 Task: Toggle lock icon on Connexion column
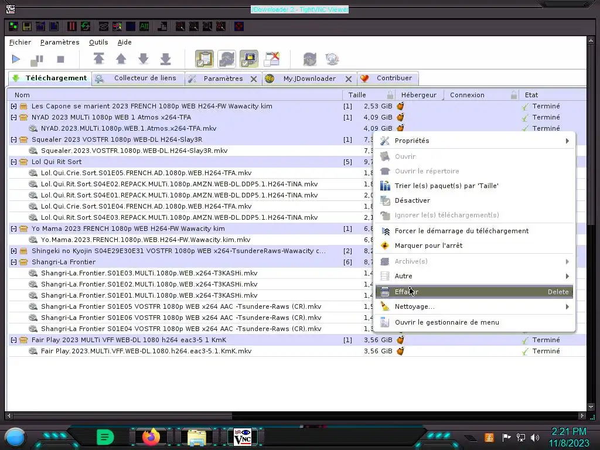click(x=514, y=95)
